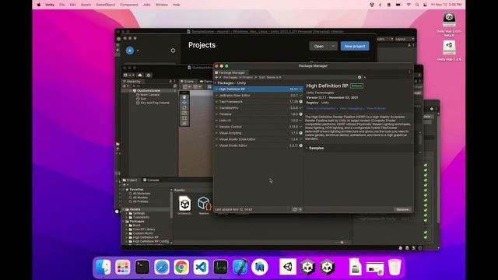
Task: Select the JetBrains Rider Editor package
Action: coord(258,95)
